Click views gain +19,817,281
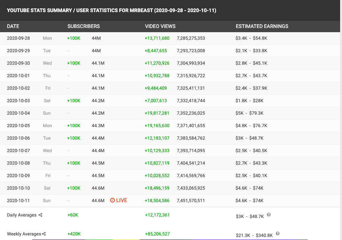This screenshot has width=342, height=240. coord(157,113)
